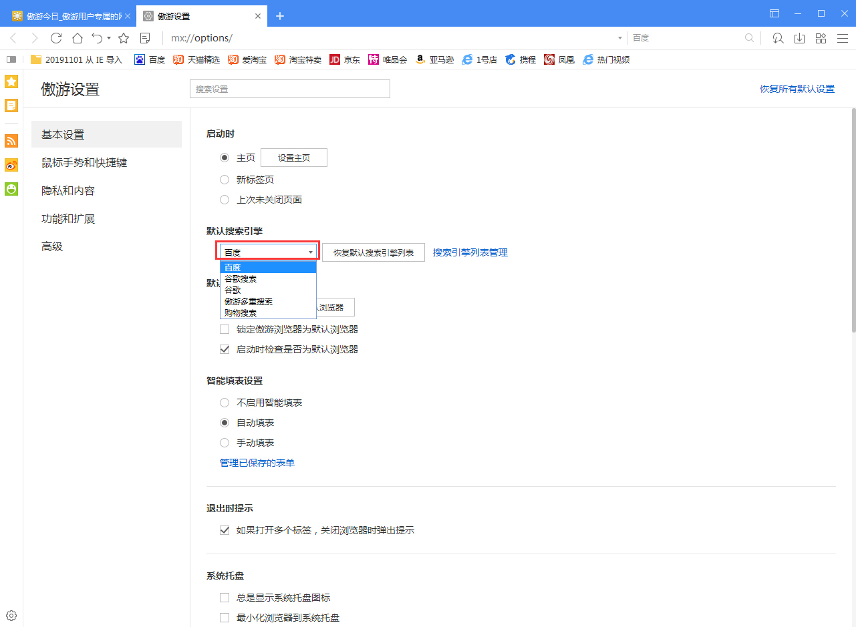Click the Weibo icon in the sidebar
This screenshot has width=856, height=627.
click(11, 165)
